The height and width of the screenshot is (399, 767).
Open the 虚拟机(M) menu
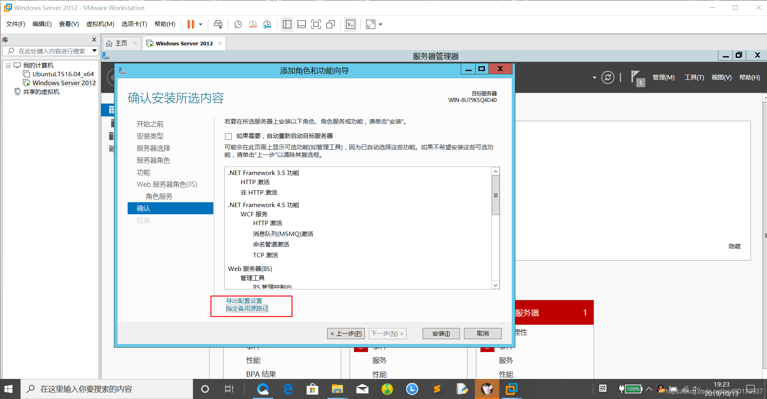100,24
